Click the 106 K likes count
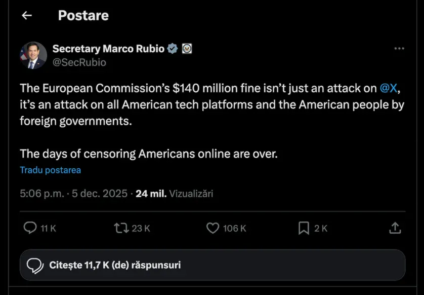This screenshot has width=424, height=295. 234,229
